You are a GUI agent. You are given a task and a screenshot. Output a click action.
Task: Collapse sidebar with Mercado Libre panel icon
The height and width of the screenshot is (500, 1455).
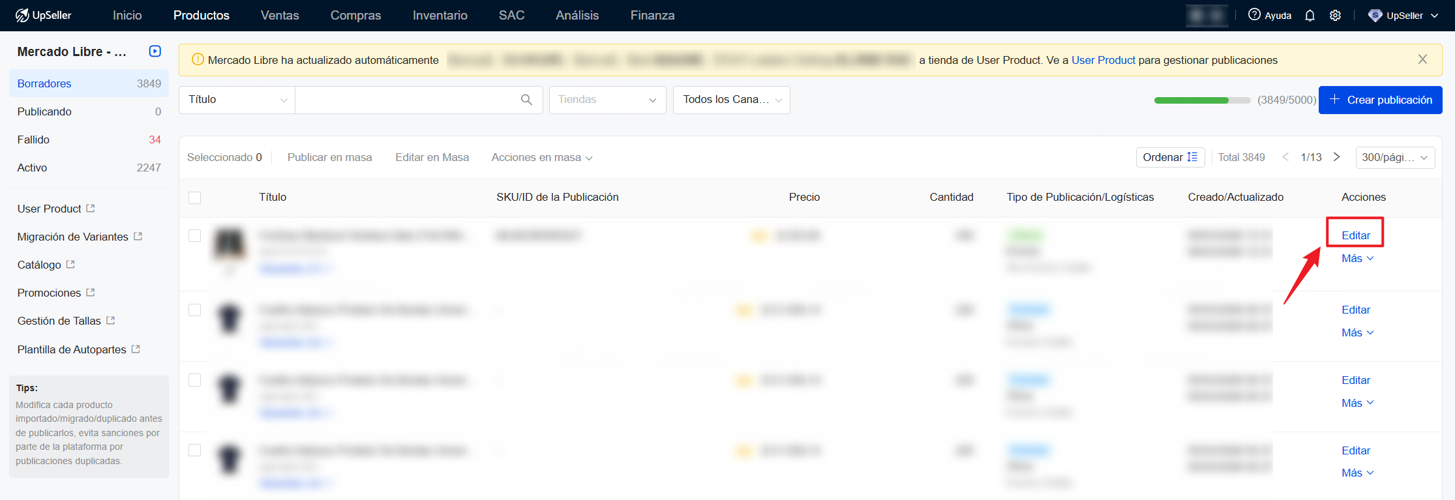(x=155, y=51)
